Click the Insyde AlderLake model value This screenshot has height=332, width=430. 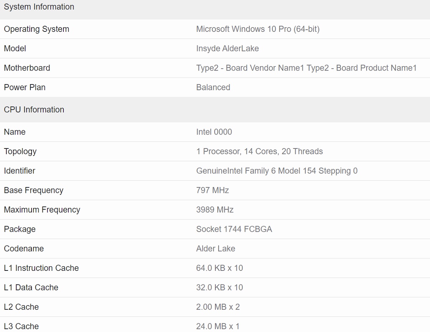pyautogui.click(x=227, y=49)
